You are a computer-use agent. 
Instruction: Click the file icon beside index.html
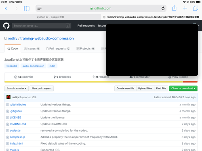(8, 144)
